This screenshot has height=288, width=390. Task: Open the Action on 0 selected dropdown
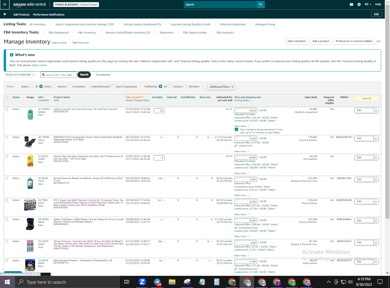[x=20, y=75]
